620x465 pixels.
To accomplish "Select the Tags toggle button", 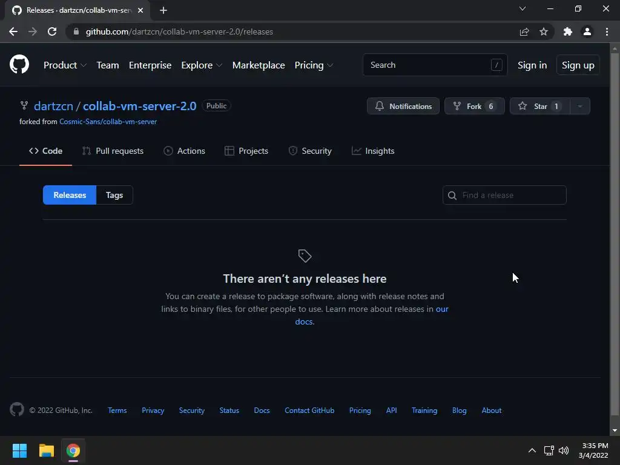I will [x=114, y=195].
